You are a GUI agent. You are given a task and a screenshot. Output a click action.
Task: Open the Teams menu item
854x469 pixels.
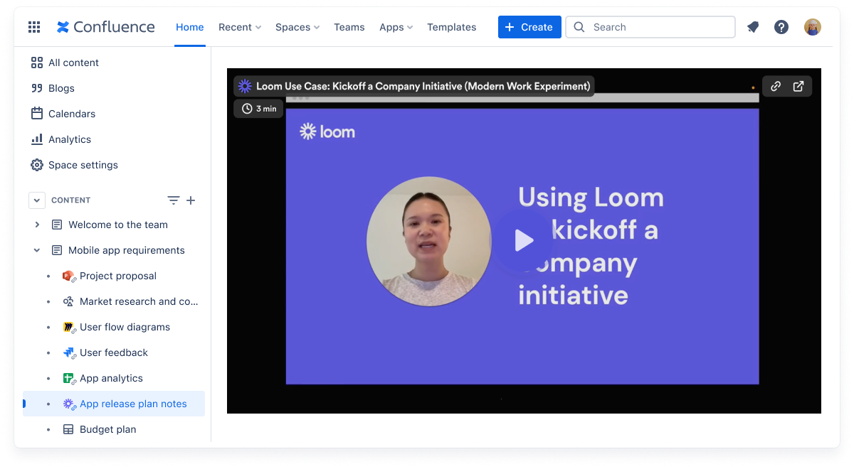(x=349, y=27)
